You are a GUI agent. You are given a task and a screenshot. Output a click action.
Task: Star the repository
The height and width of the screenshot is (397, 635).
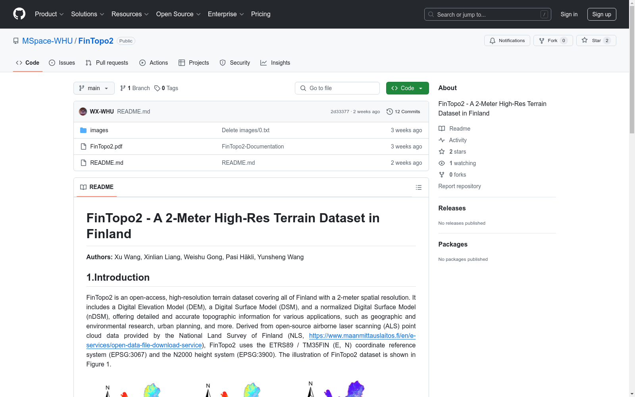pyautogui.click(x=596, y=40)
